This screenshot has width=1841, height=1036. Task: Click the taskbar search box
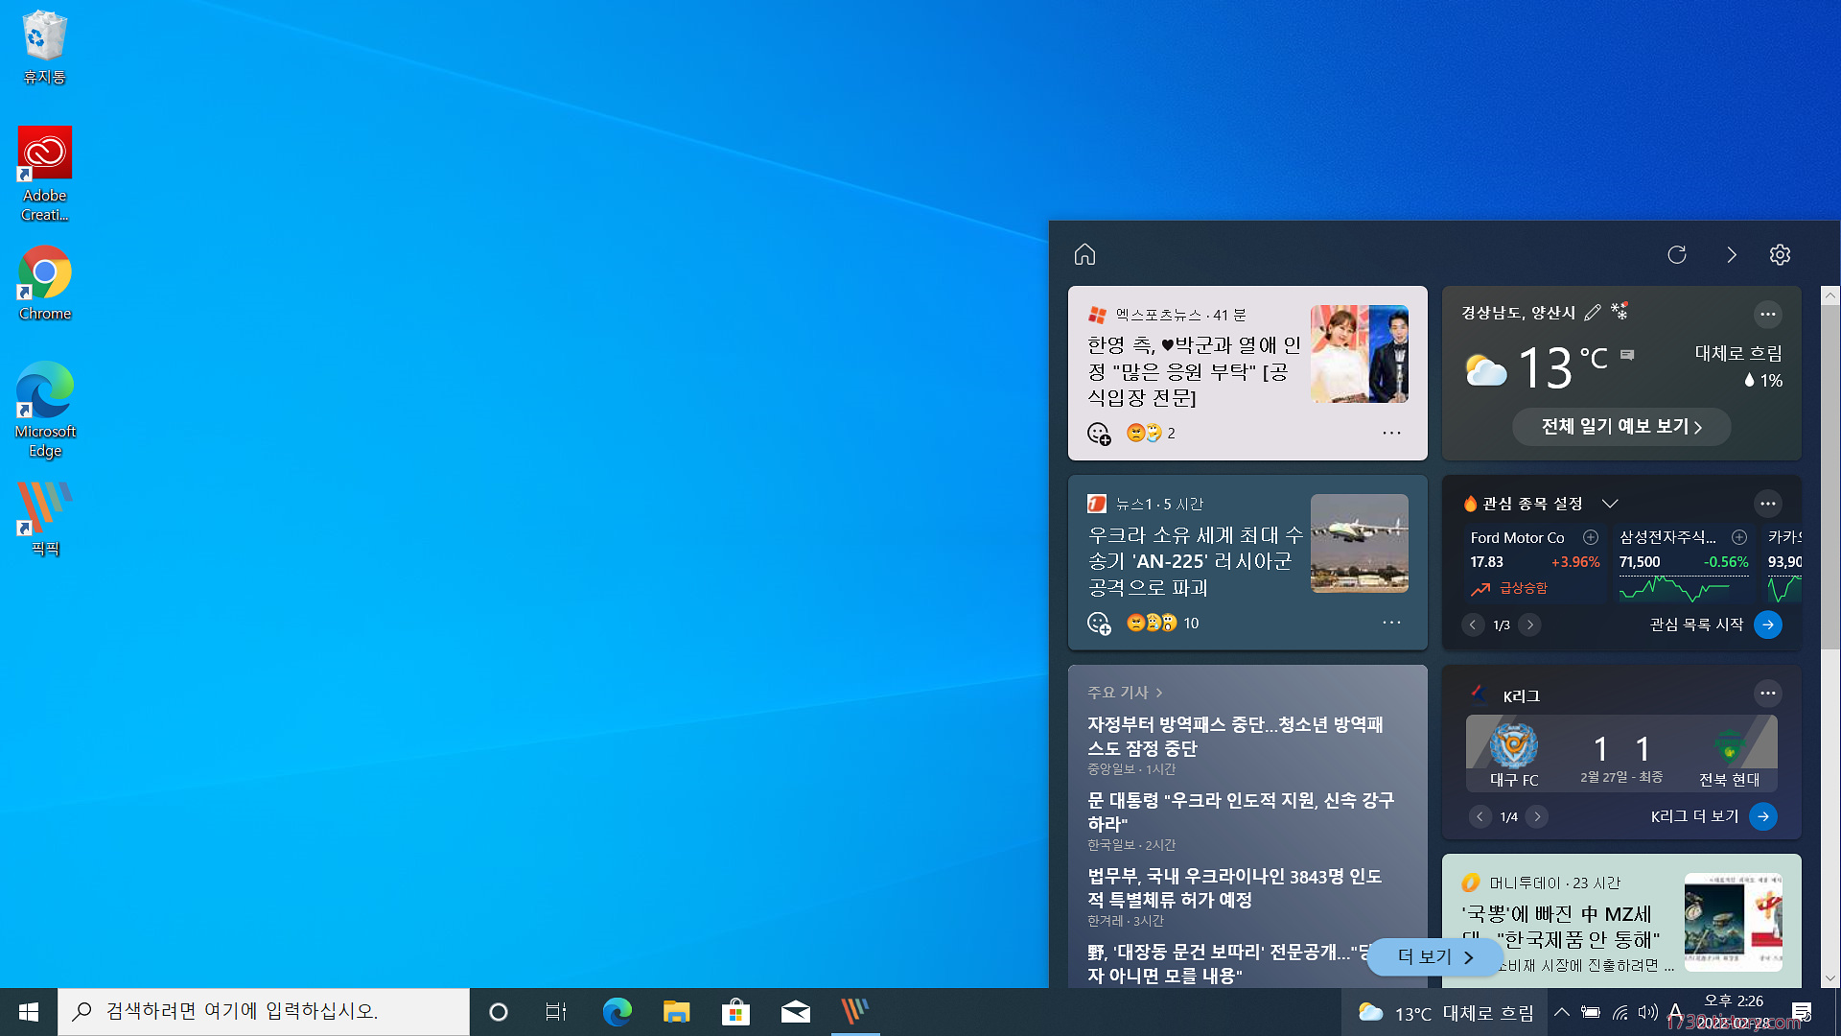click(x=264, y=1011)
